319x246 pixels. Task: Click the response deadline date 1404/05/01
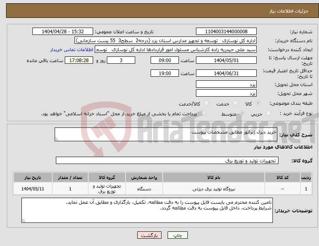click(226, 60)
